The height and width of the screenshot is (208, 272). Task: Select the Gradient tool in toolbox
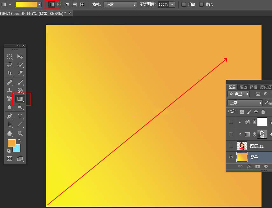20,99
